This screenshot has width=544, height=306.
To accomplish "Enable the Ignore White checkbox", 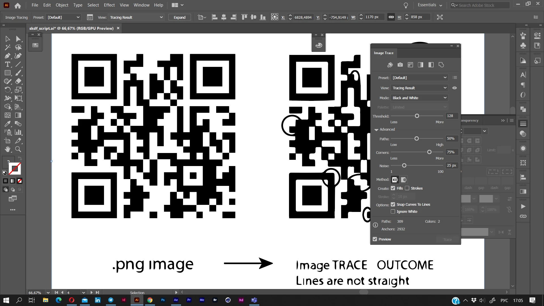I will point(393,211).
